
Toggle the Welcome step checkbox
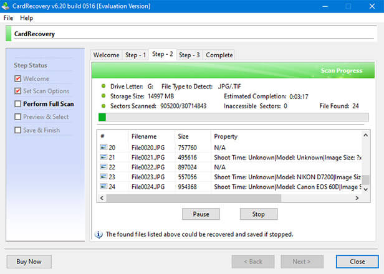pyautogui.click(x=17, y=78)
